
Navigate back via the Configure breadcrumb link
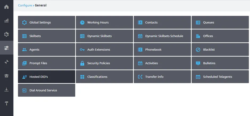(x=25, y=5)
